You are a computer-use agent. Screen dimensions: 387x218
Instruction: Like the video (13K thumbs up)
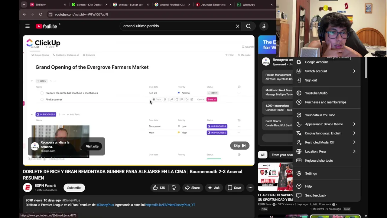tap(159, 188)
